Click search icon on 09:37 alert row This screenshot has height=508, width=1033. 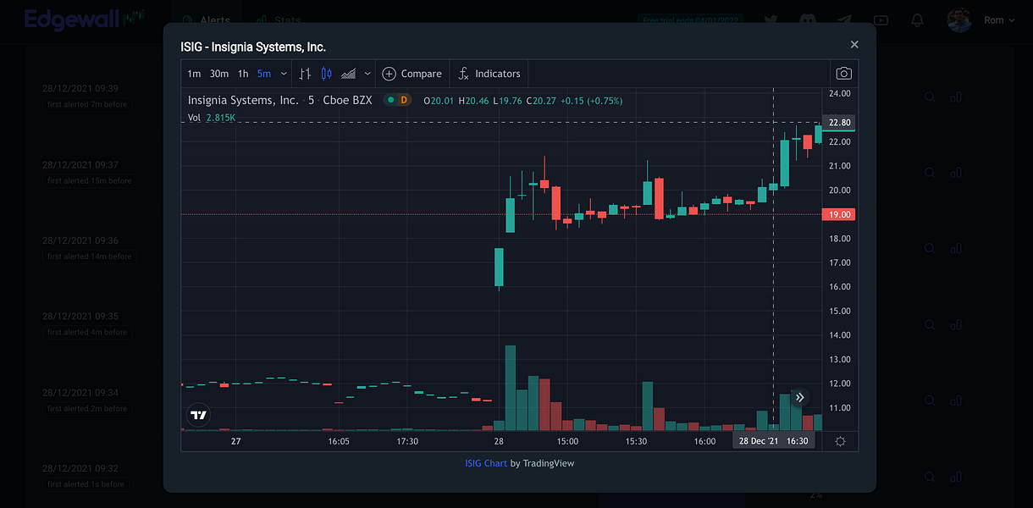point(930,172)
